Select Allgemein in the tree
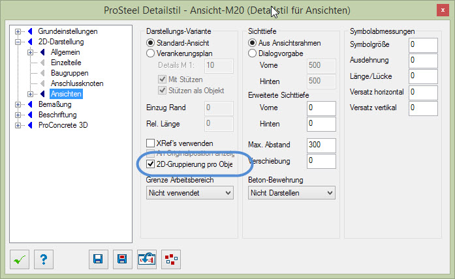Viewport: 455px width, 279px height. point(65,52)
